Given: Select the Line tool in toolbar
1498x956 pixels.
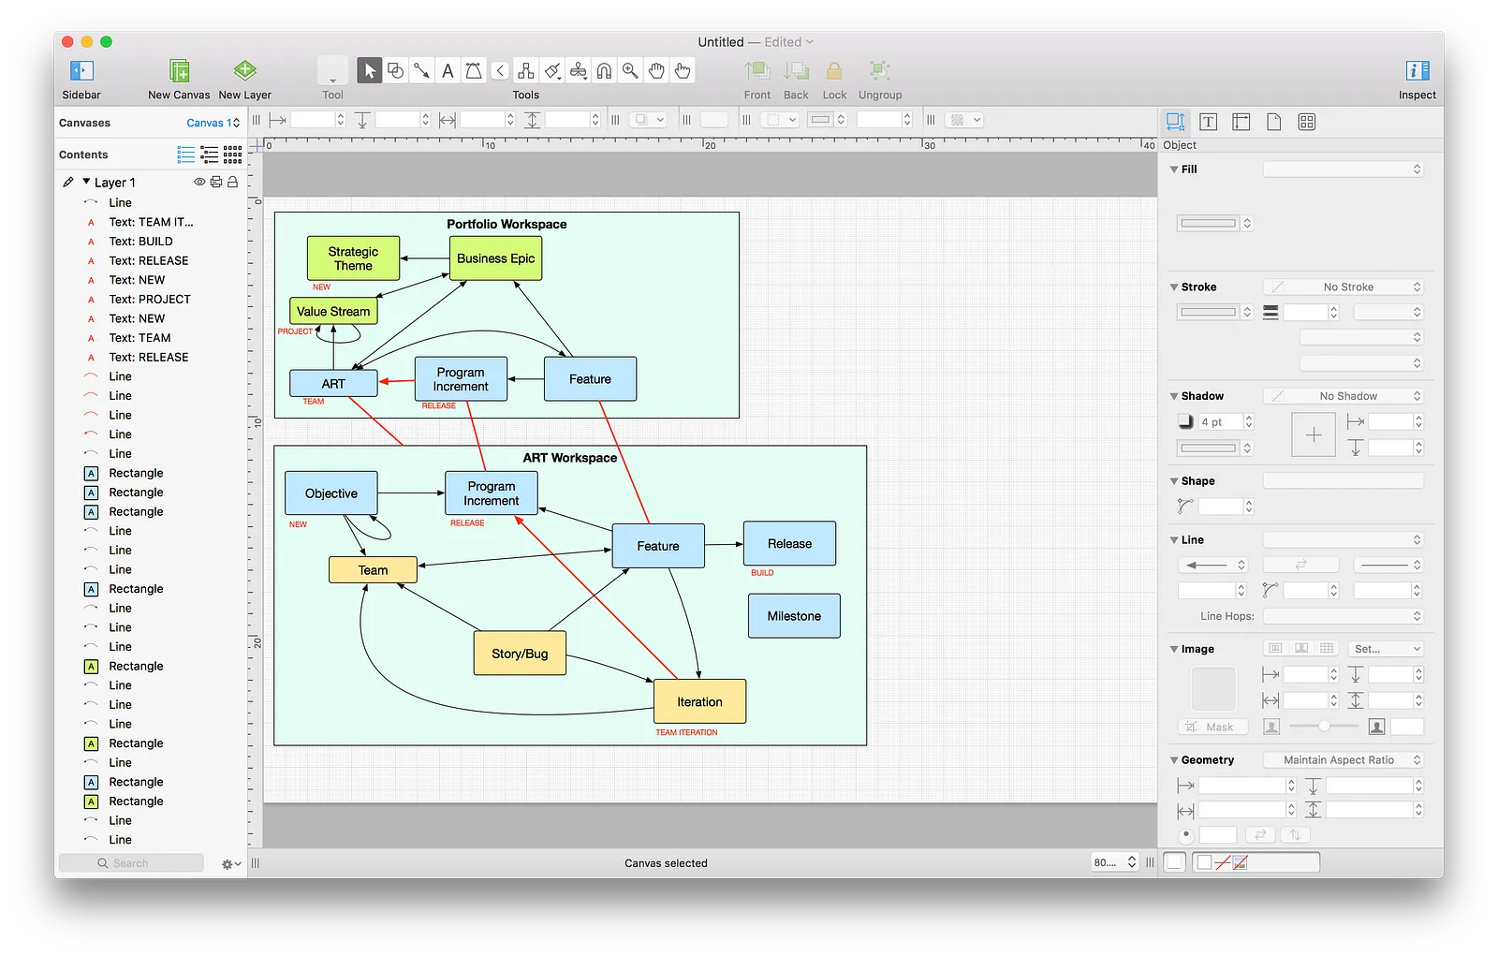Looking at the screenshot, I should pyautogui.click(x=421, y=70).
